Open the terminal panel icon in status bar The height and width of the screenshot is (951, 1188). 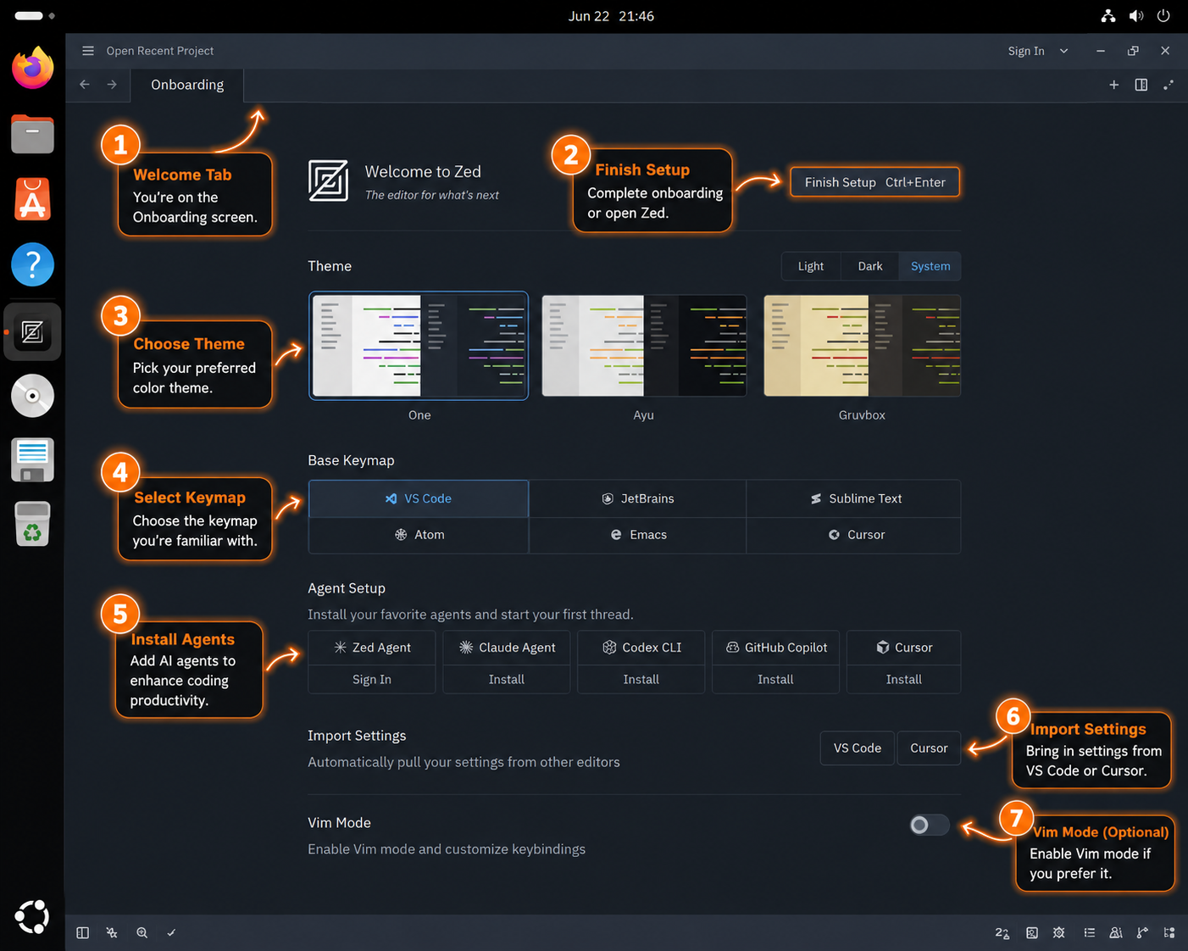(x=1032, y=932)
